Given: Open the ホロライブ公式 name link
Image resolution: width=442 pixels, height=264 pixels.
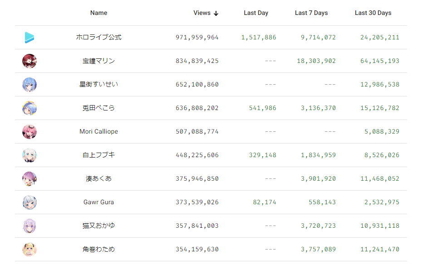Looking at the screenshot, I should (x=98, y=37).
